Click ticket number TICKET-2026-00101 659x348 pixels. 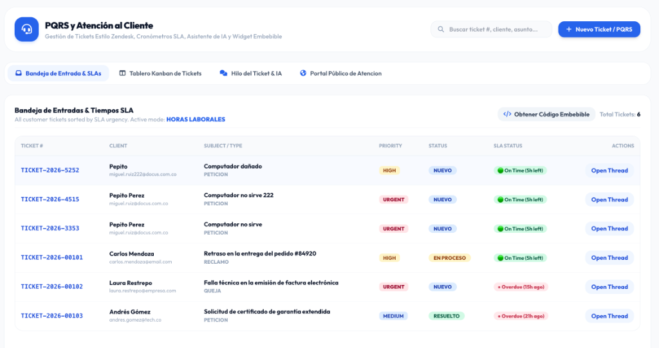[51, 257]
